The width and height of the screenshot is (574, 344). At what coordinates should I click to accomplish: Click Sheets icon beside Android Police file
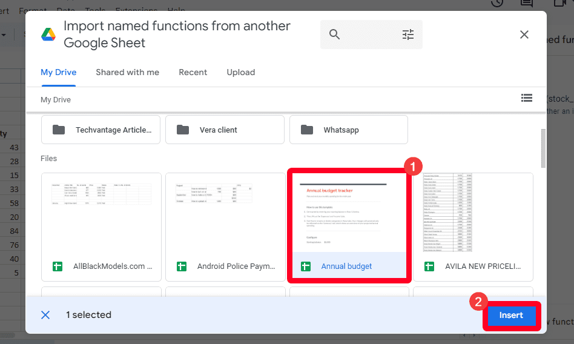pos(182,266)
